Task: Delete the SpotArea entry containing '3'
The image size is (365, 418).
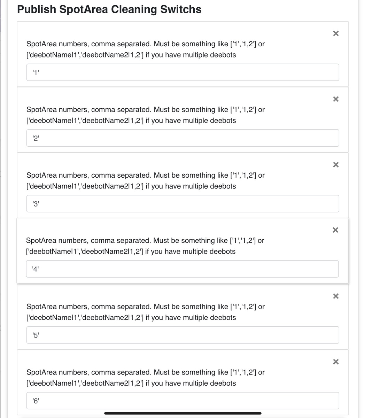Action: [x=335, y=164]
